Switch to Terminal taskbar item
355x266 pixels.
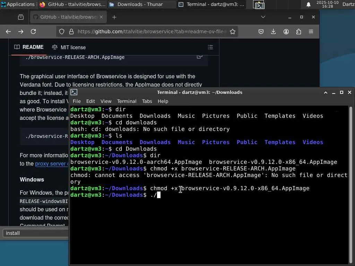click(211, 4)
